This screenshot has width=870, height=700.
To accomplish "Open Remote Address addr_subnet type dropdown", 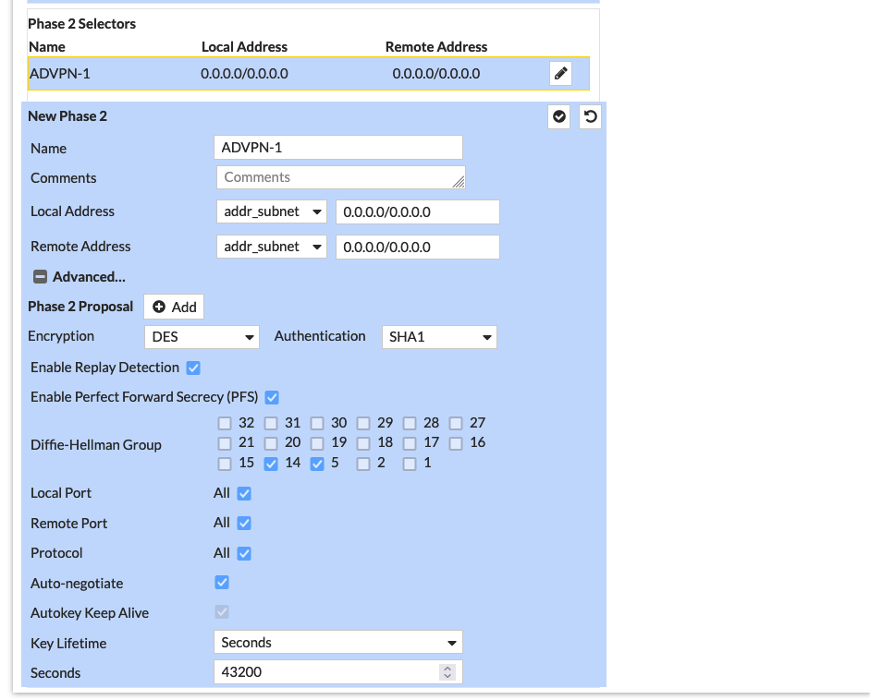I will [272, 247].
